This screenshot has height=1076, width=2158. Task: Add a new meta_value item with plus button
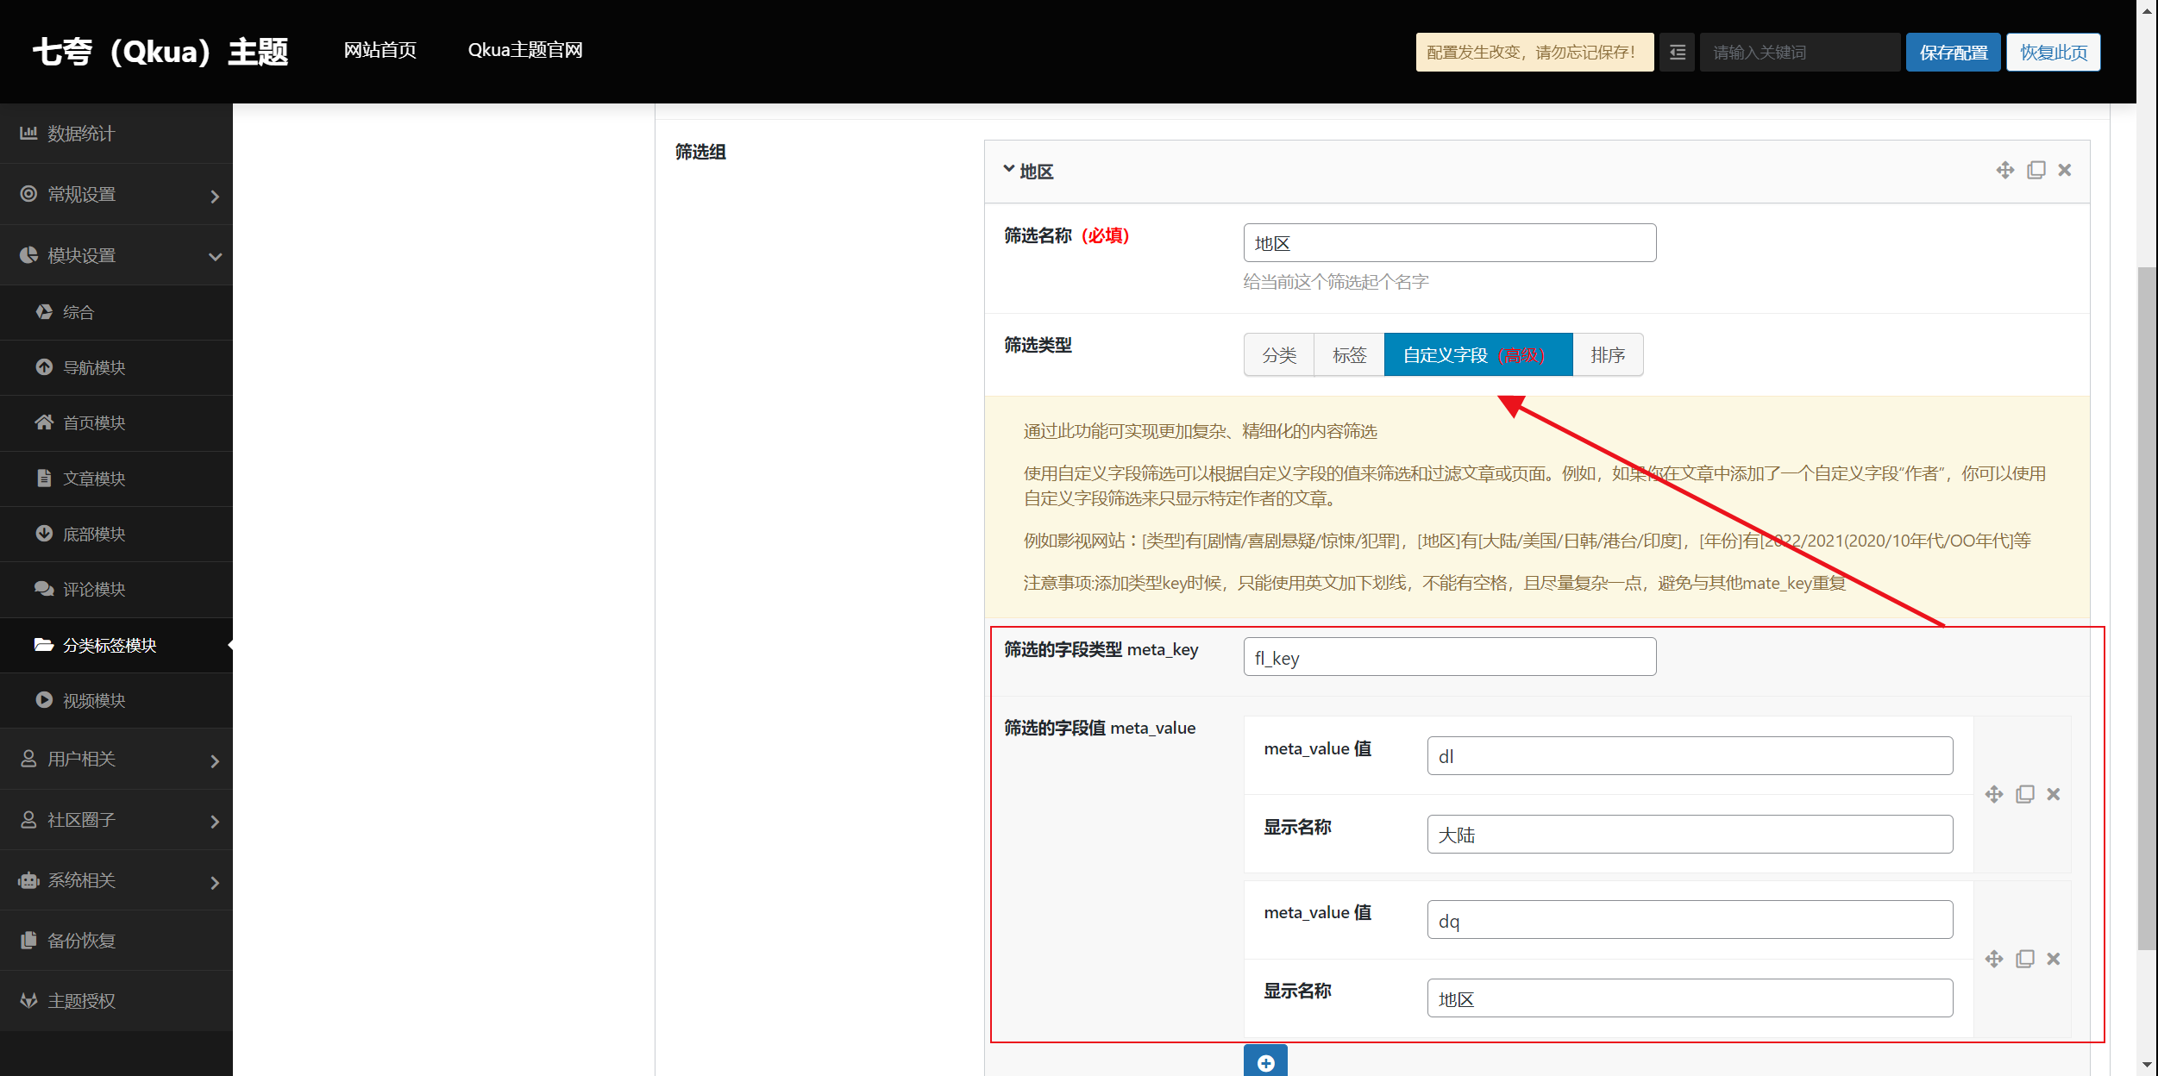[1265, 1061]
